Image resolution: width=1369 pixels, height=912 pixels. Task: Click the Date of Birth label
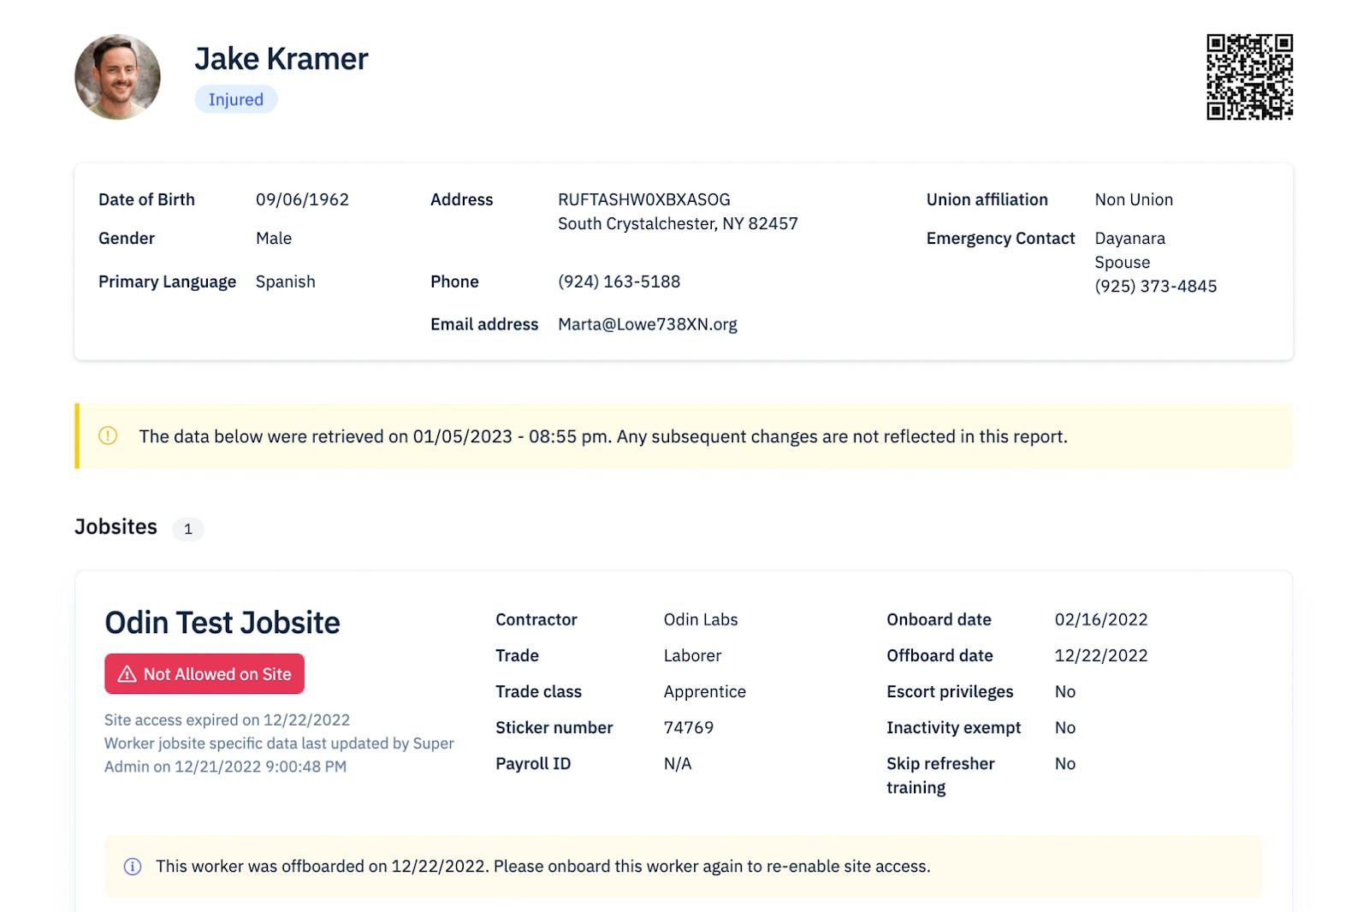pos(146,199)
